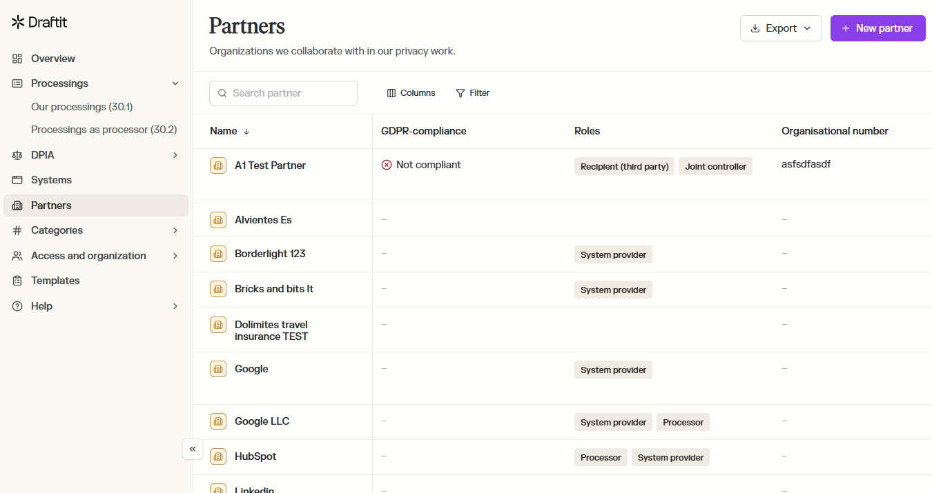Open the Systems page from sidebar
This screenshot has height=493, width=932.
pyautogui.click(x=51, y=180)
